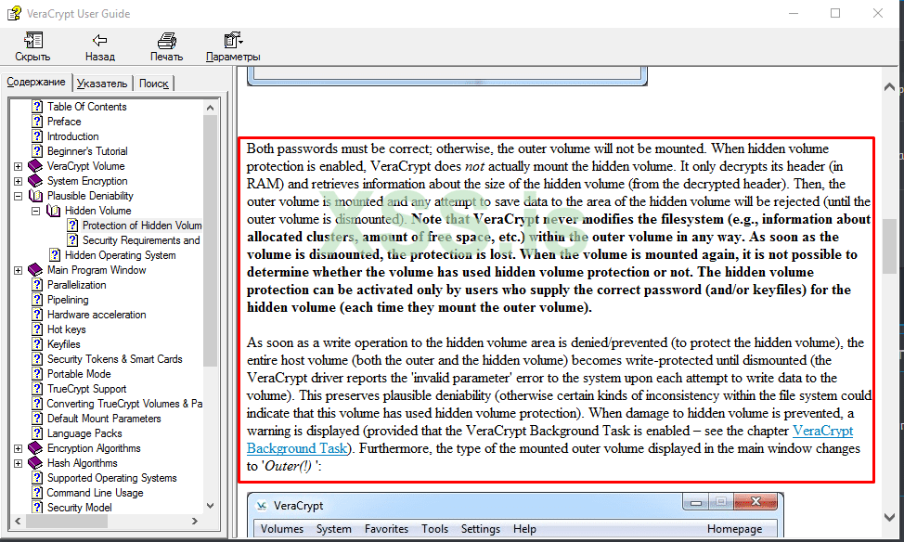Click the Preface page icon

37,122
